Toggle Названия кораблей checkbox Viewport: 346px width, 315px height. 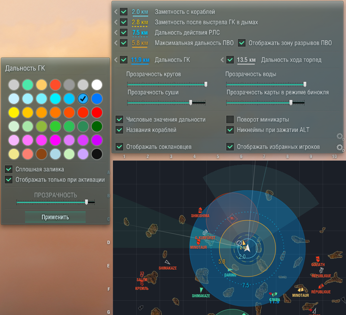(119, 130)
